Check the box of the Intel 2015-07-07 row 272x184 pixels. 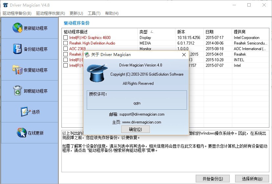click(x=66, y=65)
